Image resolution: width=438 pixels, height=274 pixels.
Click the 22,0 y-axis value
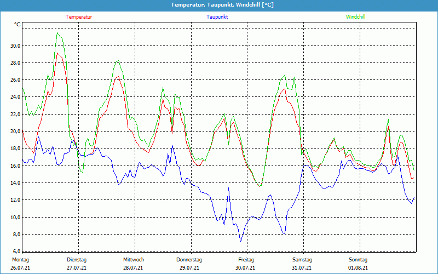point(15,114)
